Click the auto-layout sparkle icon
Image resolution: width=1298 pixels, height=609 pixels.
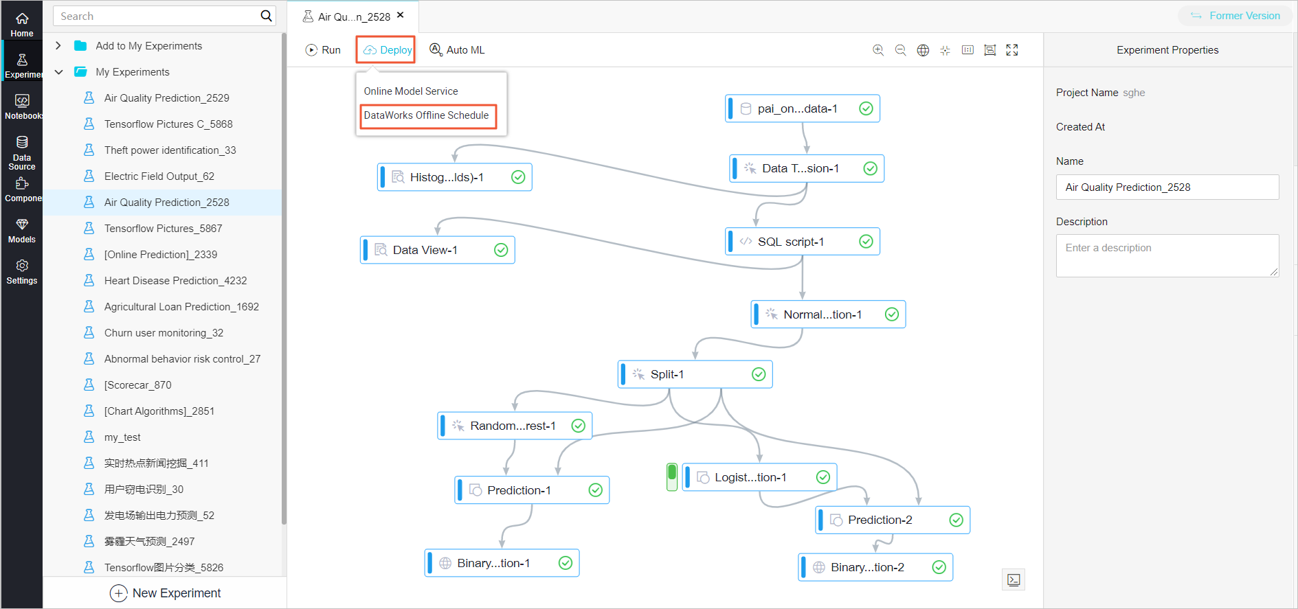(945, 50)
